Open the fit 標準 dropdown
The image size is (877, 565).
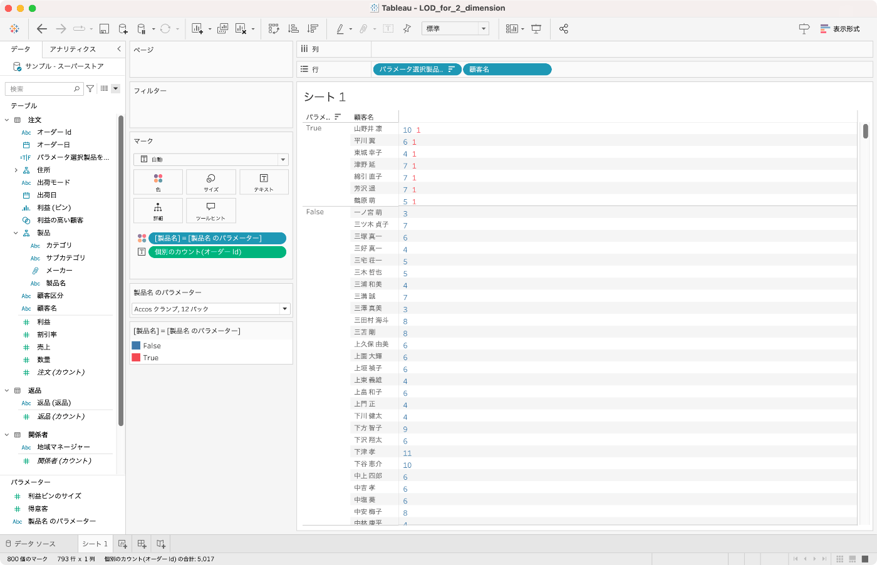(x=455, y=29)
